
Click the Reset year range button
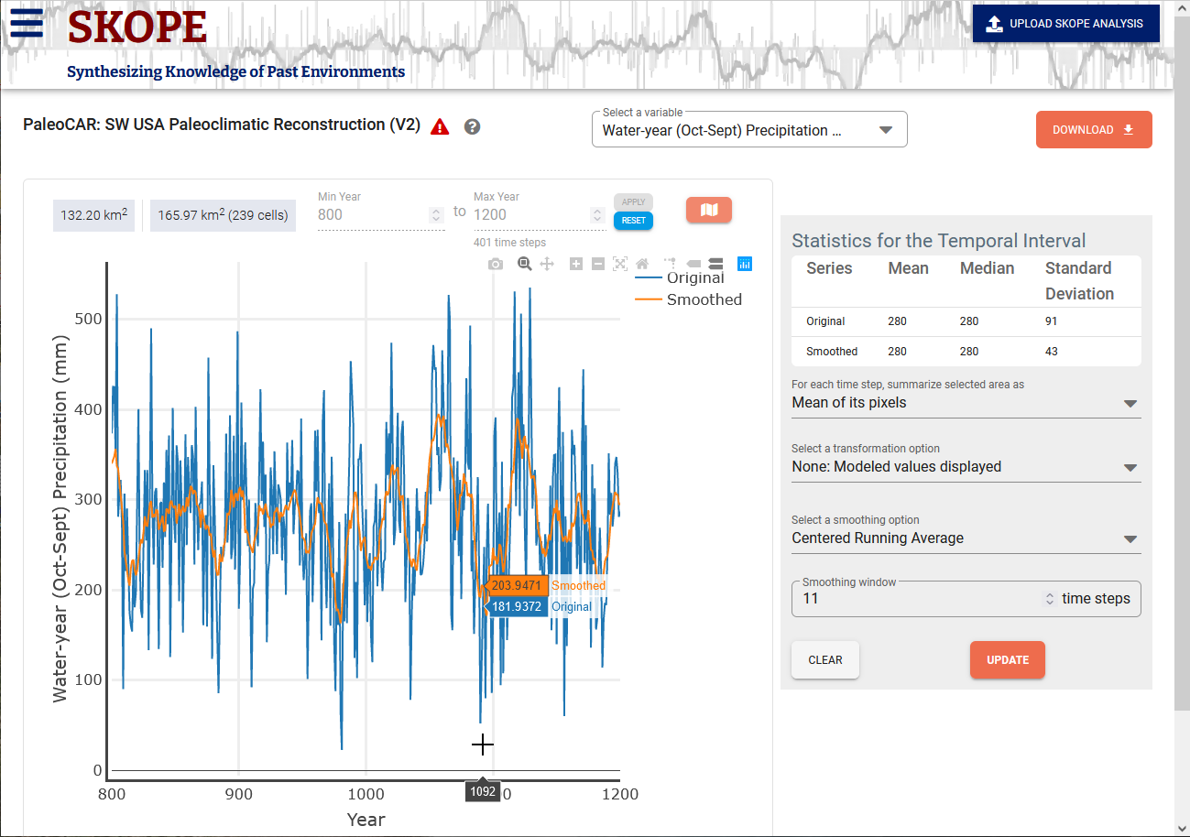point(633,221)
